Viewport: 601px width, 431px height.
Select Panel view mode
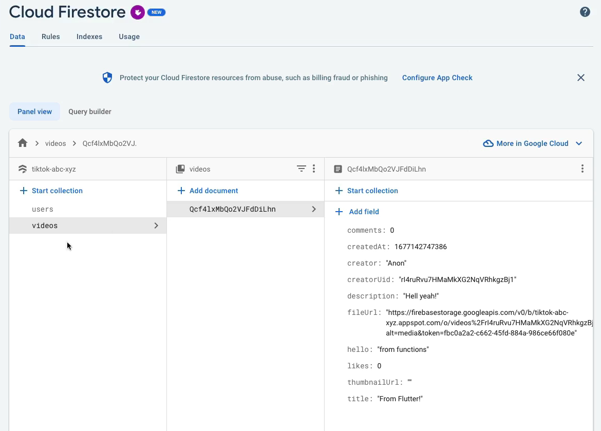coord(34,111)
